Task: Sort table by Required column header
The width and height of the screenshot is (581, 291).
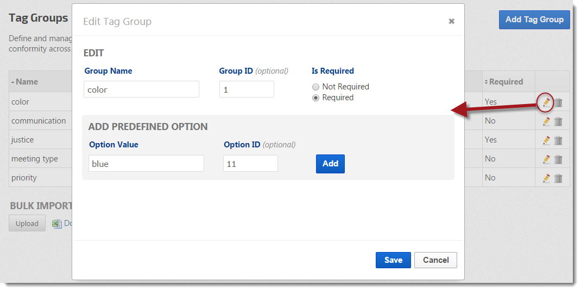Action: [x=506, y=82]
